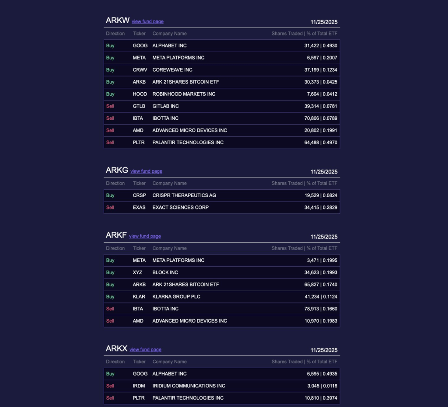This screenshot has width=448, height=407.
Task: Select the ARKG fund heading
Action: (117, 170)
